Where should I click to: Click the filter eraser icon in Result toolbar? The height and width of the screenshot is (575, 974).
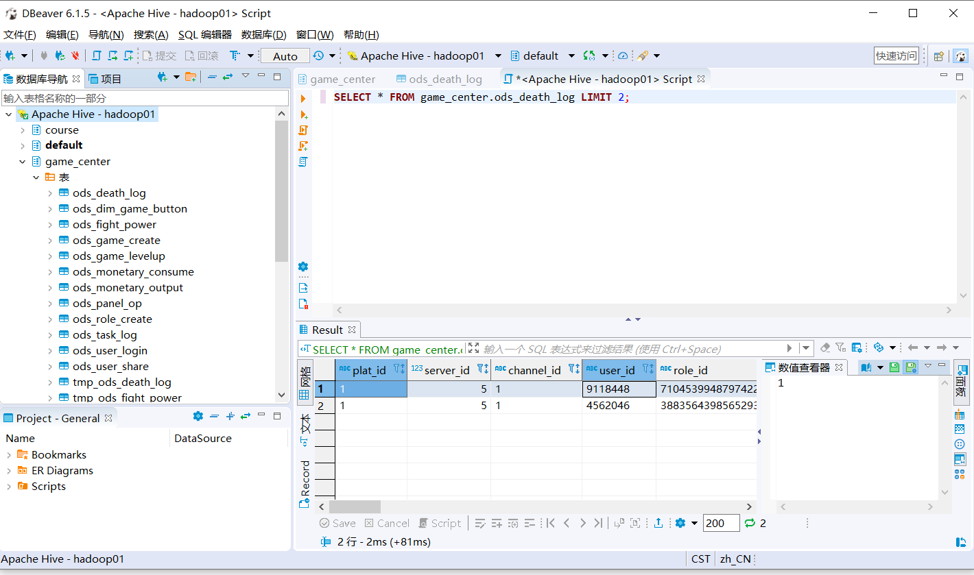click(825, 348)
